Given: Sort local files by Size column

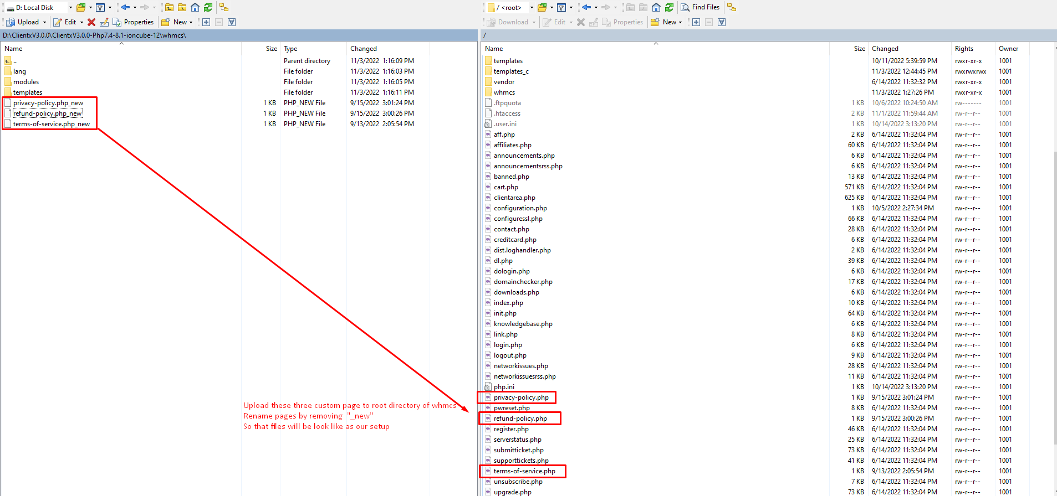Looking at the screenshot, I should pos(271,49).
